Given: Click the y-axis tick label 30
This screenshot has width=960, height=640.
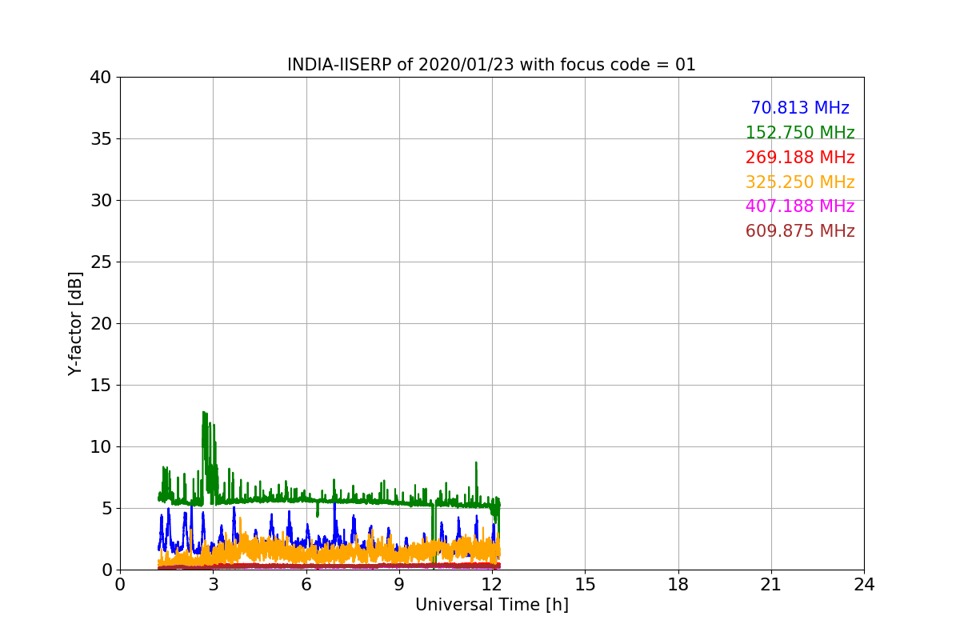Looking at the screenshot, I should point(101,201).
